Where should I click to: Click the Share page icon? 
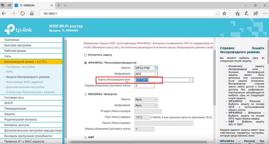pos(256,13)
